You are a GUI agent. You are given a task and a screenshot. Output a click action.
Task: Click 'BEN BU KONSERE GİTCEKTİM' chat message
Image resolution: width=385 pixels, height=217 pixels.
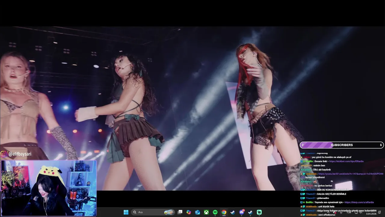click(x=333, y=190)
